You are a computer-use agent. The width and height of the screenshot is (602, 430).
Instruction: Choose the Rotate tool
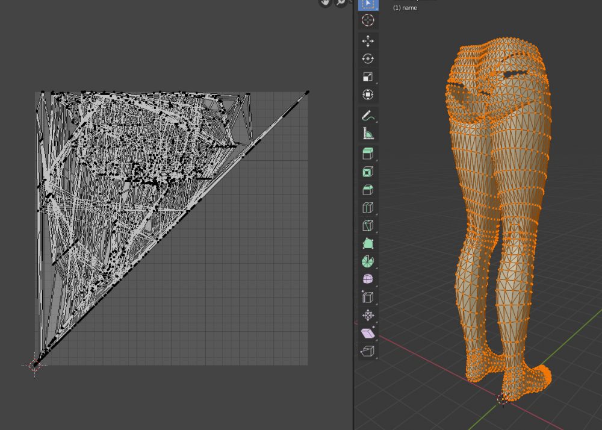point(368,58)
